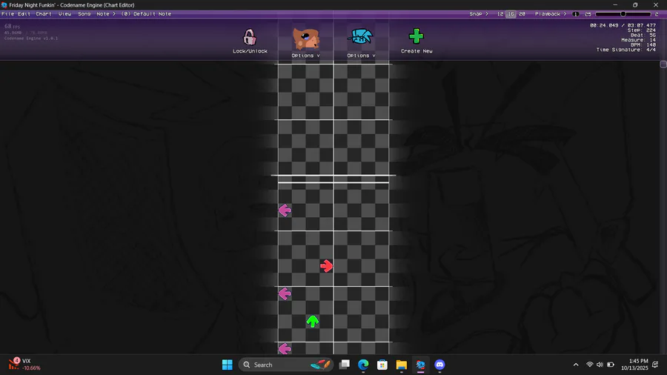Image resolution: width=667 pixels, height=375 pixels.
Task: Set snap to 20
Action: 522,13
